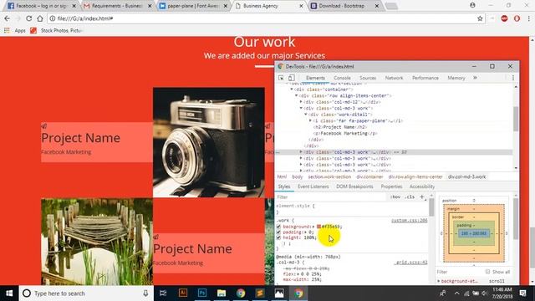
Task: Toggle the DevTools device toolbar icon
Action: point(291,78)
